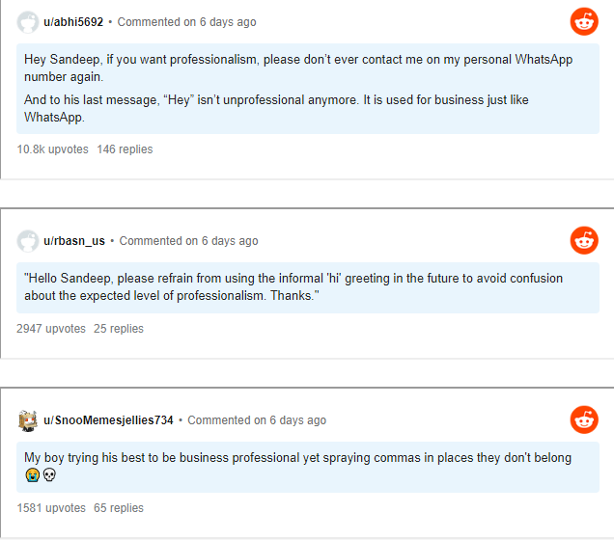
Task: Open u/abhi5692's avatar icon
Action: click(28, 22)
